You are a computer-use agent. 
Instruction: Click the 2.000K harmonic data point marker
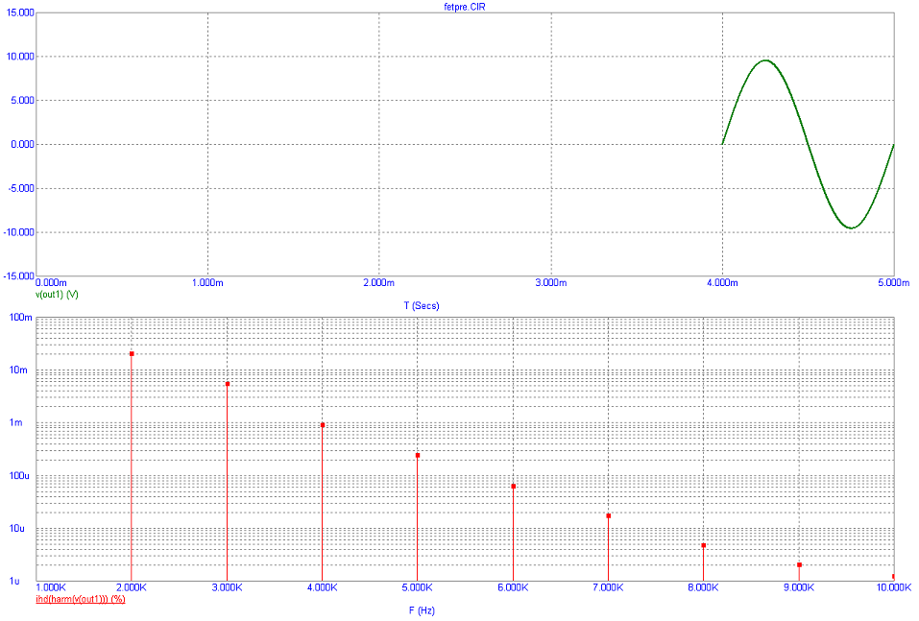coord(132,354)
